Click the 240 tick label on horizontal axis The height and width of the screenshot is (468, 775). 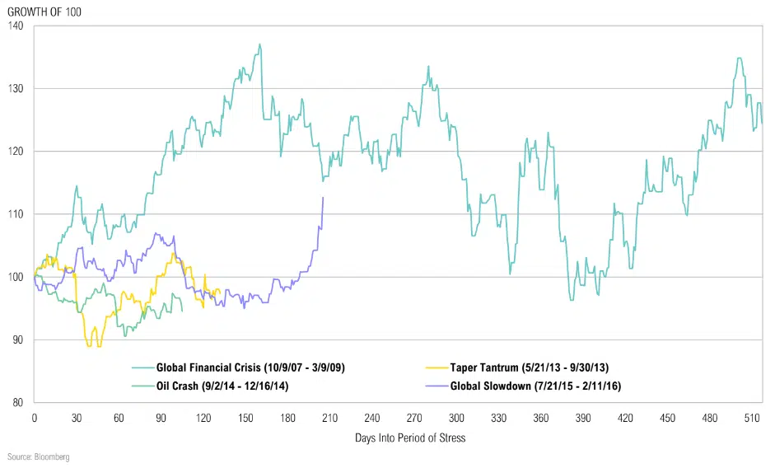coord(372,417)
